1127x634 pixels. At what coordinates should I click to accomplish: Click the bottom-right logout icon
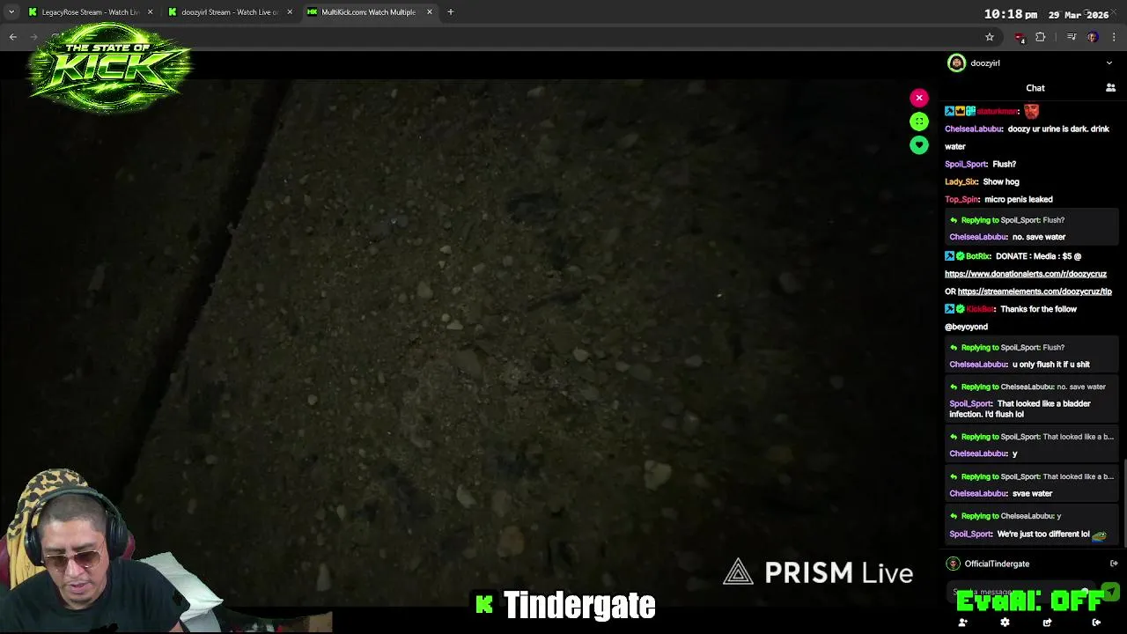(1096, 623)
